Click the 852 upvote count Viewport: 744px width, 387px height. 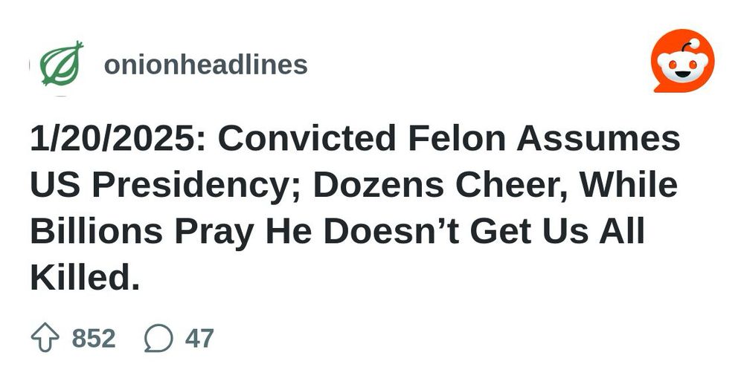(94, 339)
